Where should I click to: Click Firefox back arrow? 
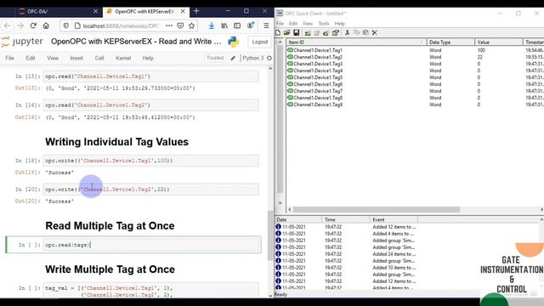8,25
